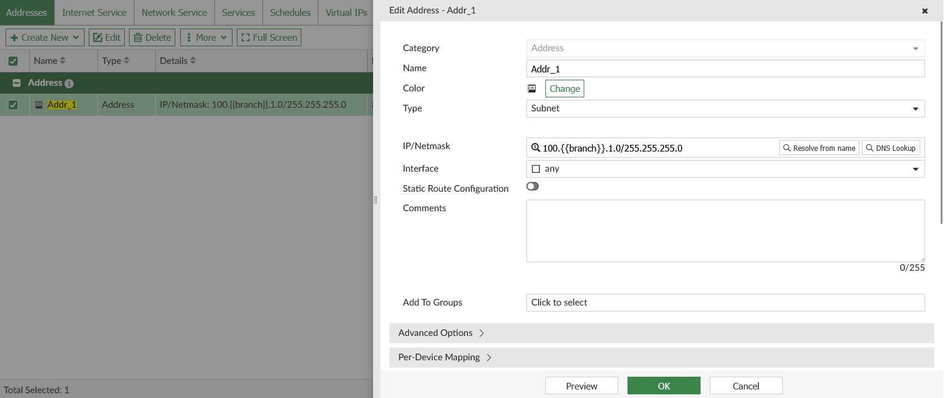Switch to the Internet Service tab
The image size is (944, 398).
pyautogui.click(x=94, y=12)
